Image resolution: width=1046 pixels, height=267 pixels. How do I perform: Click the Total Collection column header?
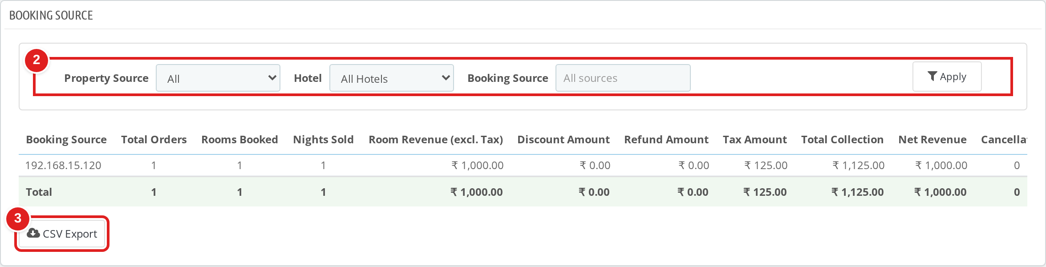point(843,139)
